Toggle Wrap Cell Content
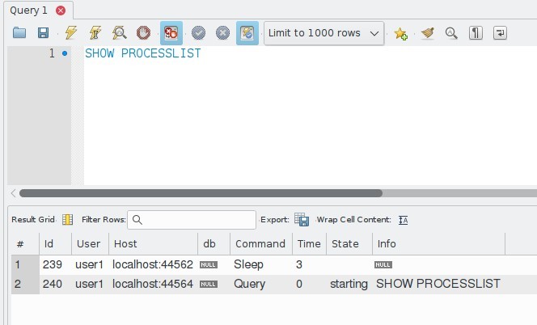The height and width of the screenshot is (325, 537). coord(403,220)
